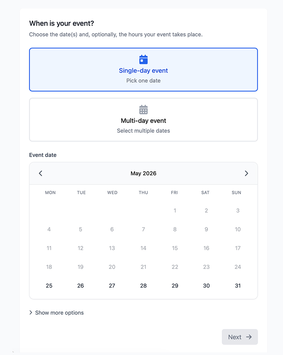Click the Next button
This screenshot has height=355, width=283.
point(240,337)
